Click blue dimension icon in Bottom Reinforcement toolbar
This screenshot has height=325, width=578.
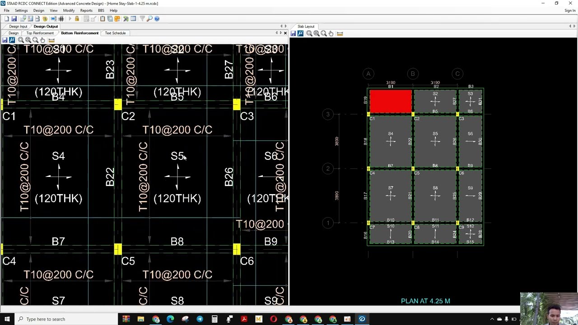[12, 40]
